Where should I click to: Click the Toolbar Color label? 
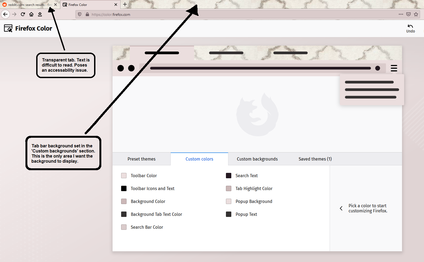tap(144, 176)
